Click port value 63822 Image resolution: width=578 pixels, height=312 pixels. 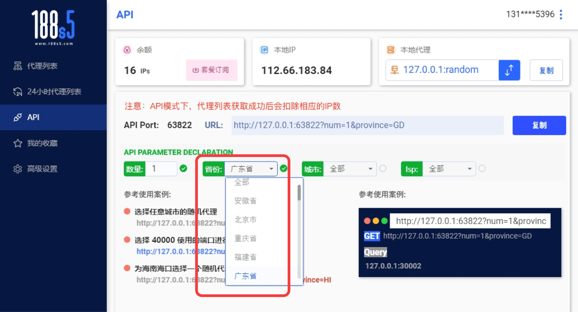[x=180, y=125]
